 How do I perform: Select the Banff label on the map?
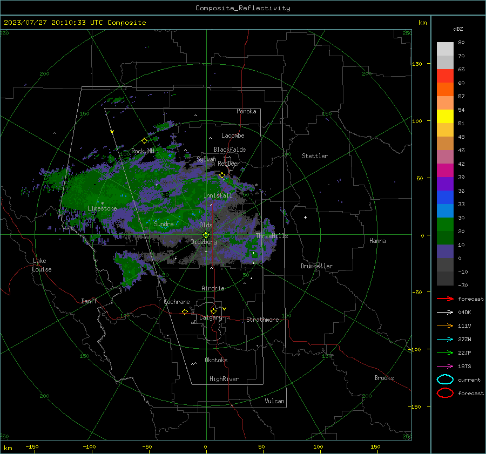[89, 301]
